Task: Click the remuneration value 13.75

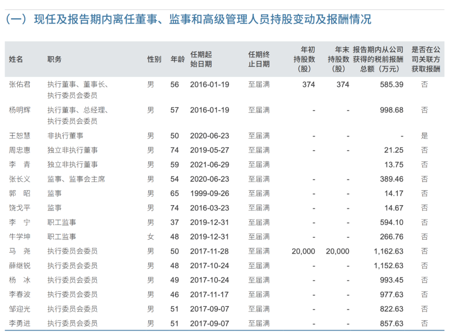Action: (x=393, y=165)
